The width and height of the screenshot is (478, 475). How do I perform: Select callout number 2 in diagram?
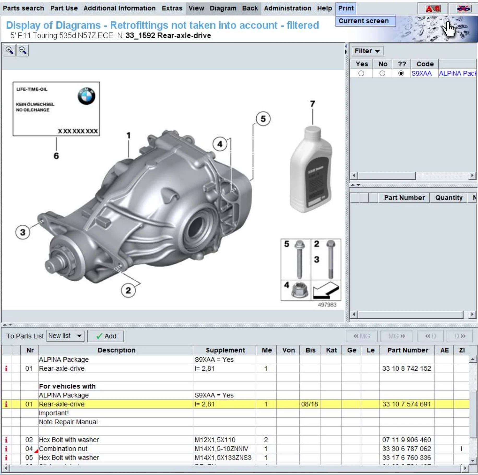(128, 290)
